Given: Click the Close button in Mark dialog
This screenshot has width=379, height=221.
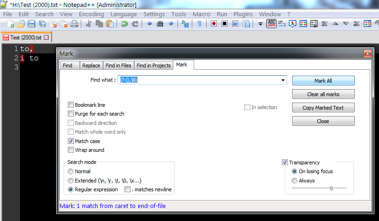Looking at the screenshot, I should coord(323,121).
